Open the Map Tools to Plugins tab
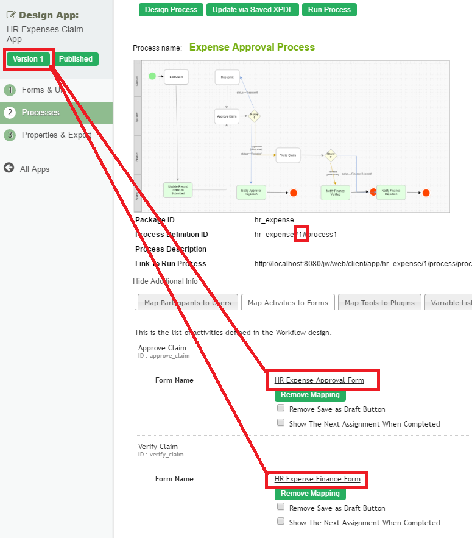The height and width of the screenshot is (538, 472). (x=379, y=303)
